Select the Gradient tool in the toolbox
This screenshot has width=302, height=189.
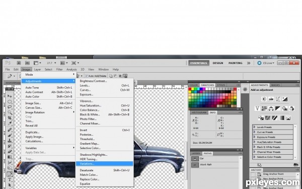10,157
